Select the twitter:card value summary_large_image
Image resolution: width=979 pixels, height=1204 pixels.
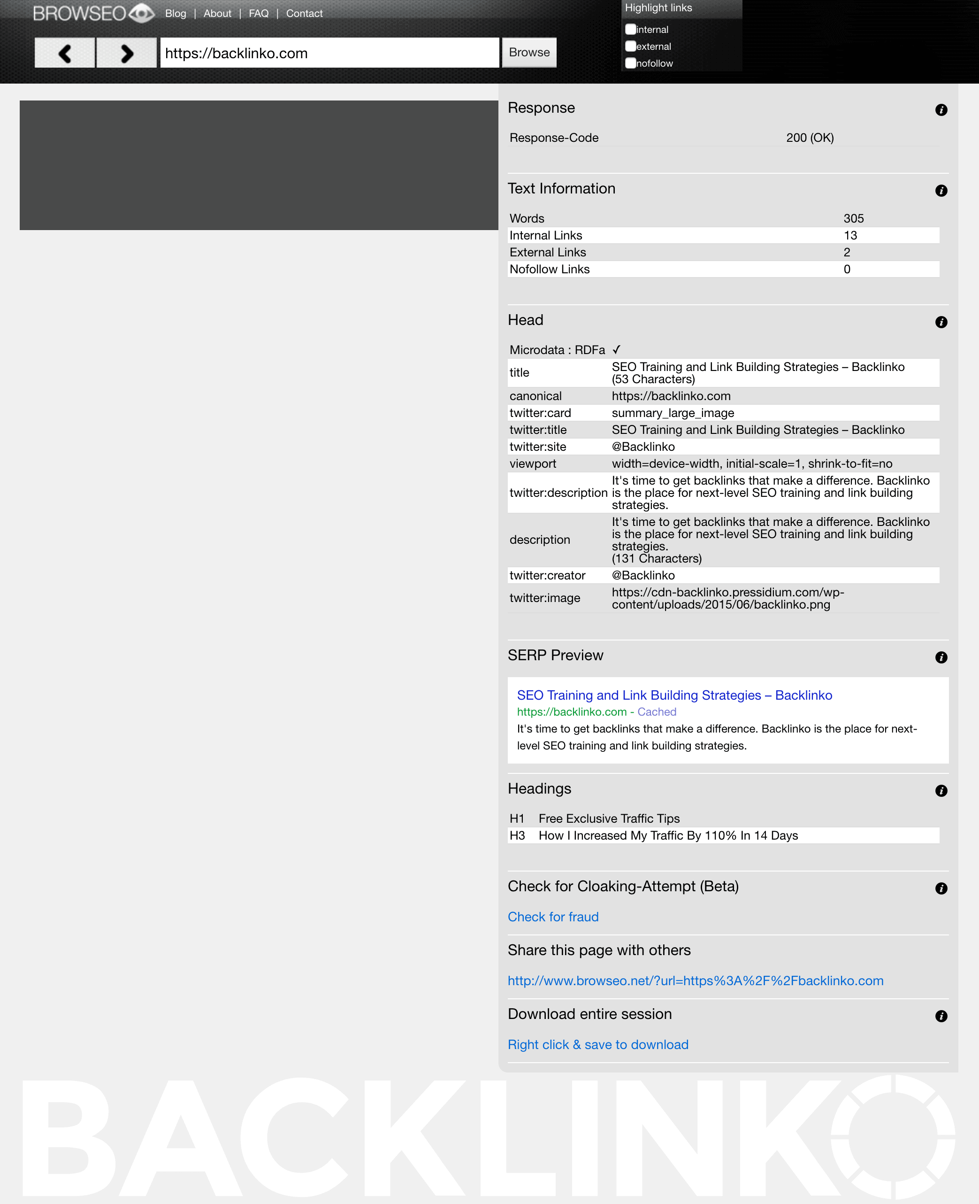673,413
